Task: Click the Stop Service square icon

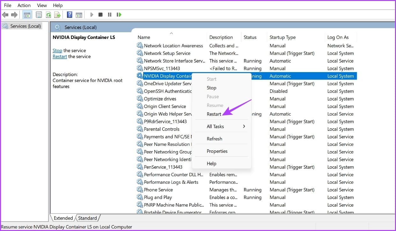Action: click(100, 15)
